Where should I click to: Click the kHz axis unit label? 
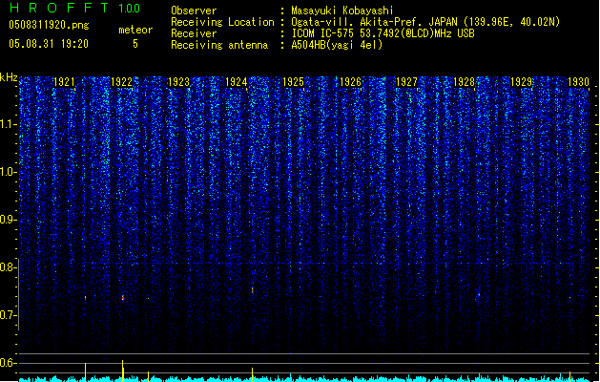click(x=9, y=77)
